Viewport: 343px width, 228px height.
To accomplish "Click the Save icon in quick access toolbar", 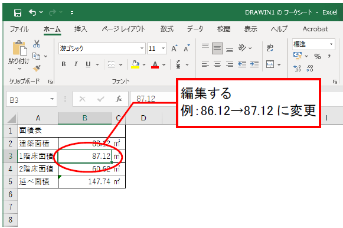I will coord(18,12).
